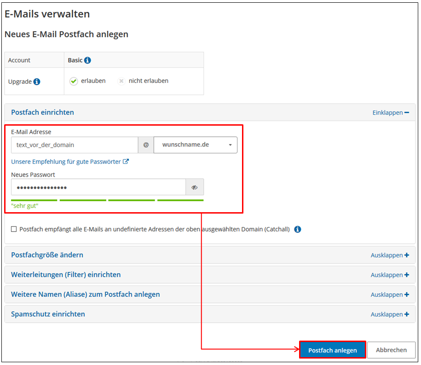The height and width of the screenshot is (365, 421).
Task: Toggle password visibility eye icon
Action: (x=195, y=187)
